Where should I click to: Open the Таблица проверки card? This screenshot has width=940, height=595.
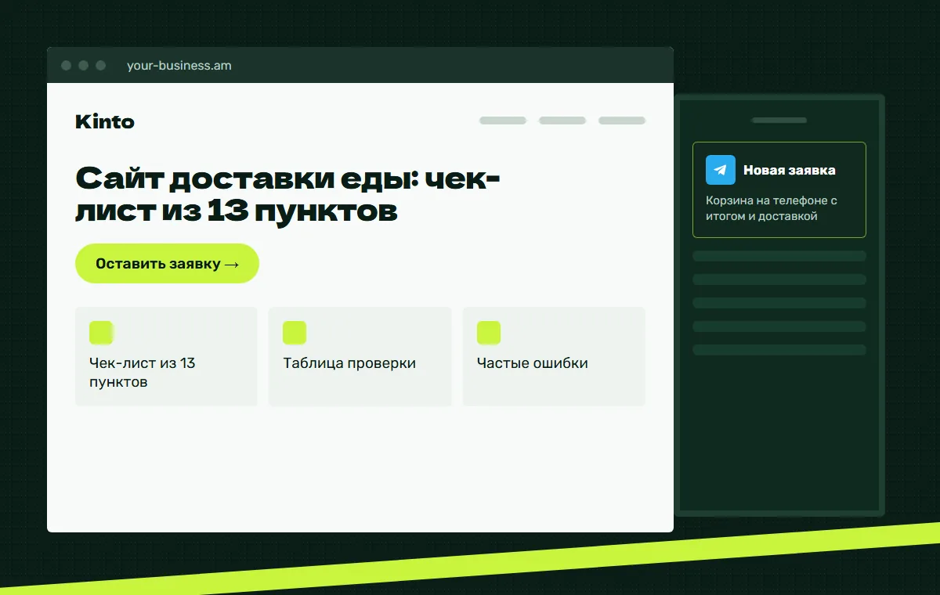pyautogui.click(x=360, y=356)
